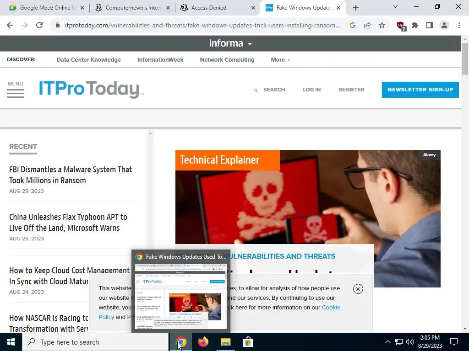Viewport: 469px width, 351px height.
Task: Open the Network Computing link
Action: tap(227, 60)
